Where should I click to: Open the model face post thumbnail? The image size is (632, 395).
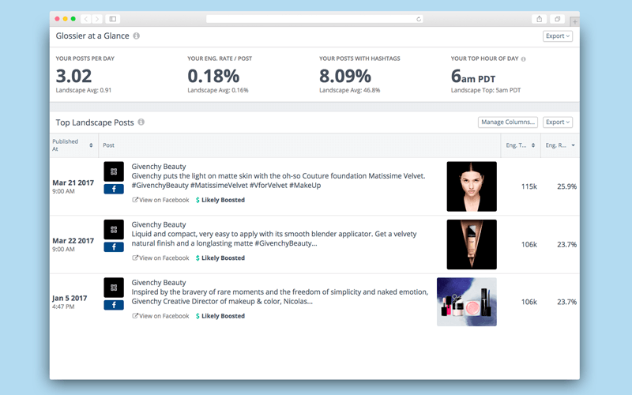[x=472, y=186]
